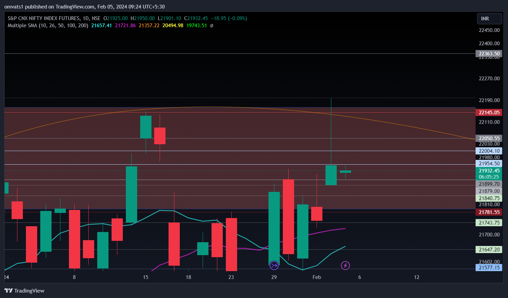This screenshot has height=298, width=508.
Task: Click the 21954.50 price label
Action: 489,164
